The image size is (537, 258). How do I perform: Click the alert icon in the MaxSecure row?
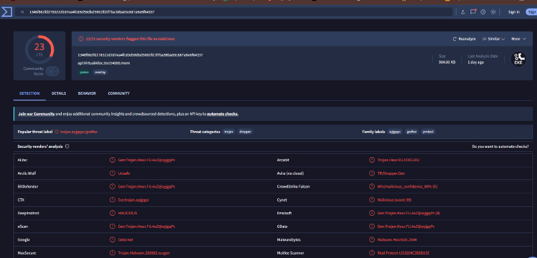[x=112, y=253]
